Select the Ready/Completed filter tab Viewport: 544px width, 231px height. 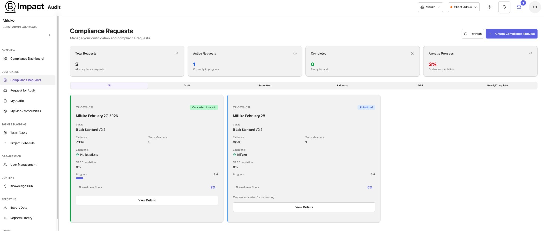pos(498,85)
